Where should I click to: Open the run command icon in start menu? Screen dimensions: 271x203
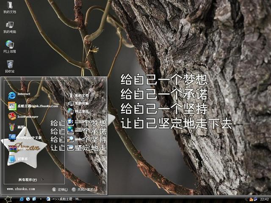(x=71, y=148)
